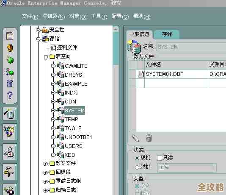Click the 表空间 folder icon
The height and width of the screenshot is (195, 226).
[52, 56]
